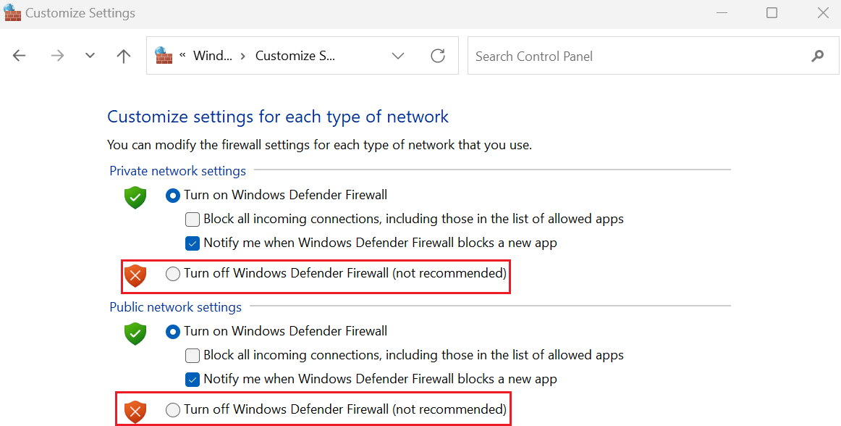Click the firewall icon in the address bar
Screen dimensions: 841x426
click(x=164, y=55)
